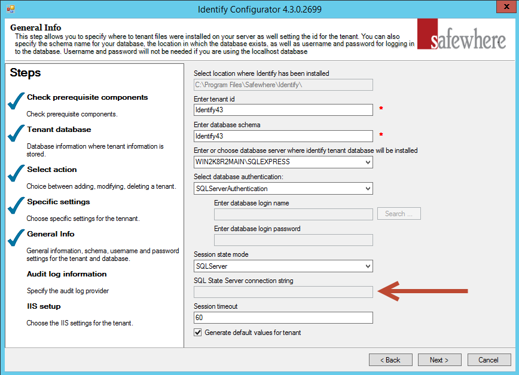Click the Back button
Image resolution: width=519 pixels, height=375 pixels.
coord(390,360)
